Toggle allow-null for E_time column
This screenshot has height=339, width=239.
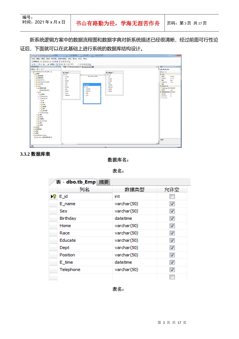pyautogui.click(x=172, y=262)
